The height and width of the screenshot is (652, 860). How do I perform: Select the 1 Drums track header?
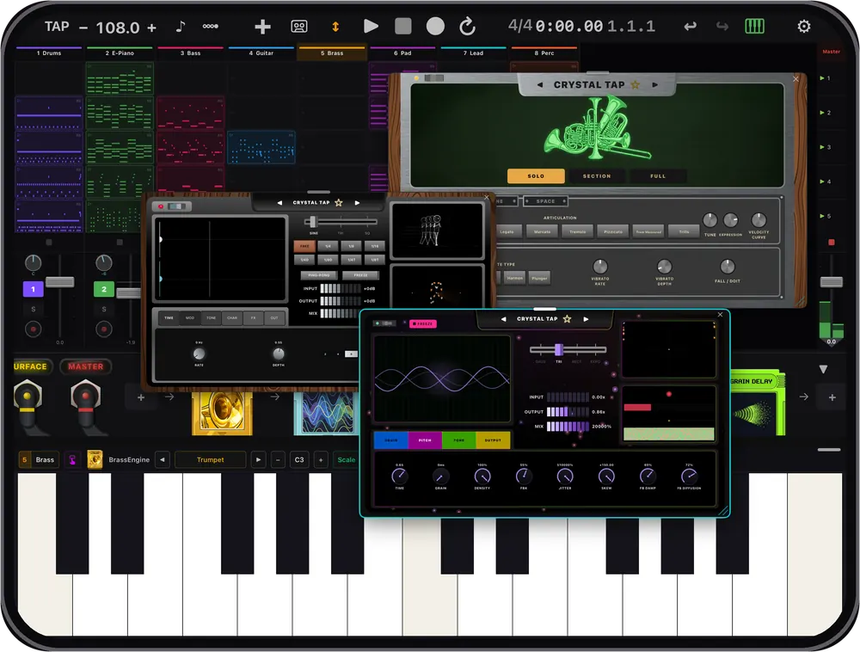pyautogui.click(x=49, y=52)
